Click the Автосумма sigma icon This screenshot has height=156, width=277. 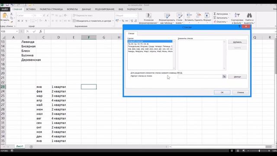point(215,14)
